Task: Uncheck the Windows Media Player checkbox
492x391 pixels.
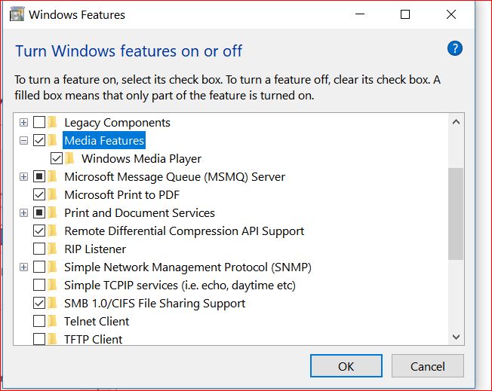Action: [57, 158]
